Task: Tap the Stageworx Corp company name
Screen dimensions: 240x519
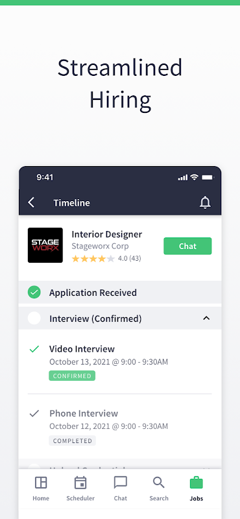Action: 101,247
